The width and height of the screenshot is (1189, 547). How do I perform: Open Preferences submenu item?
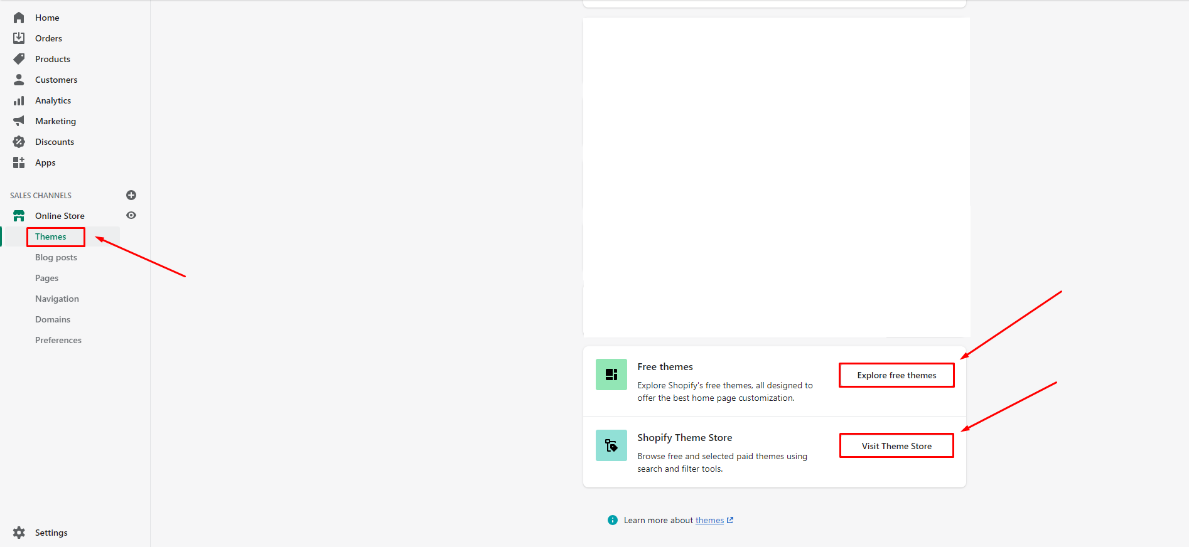click(58, 340)
